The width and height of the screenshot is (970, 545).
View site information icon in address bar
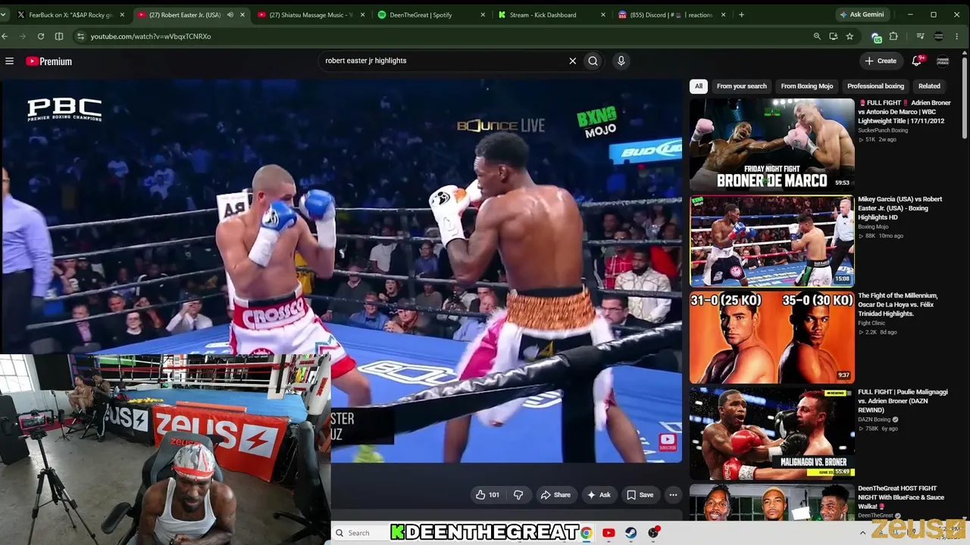pos(80,36)
